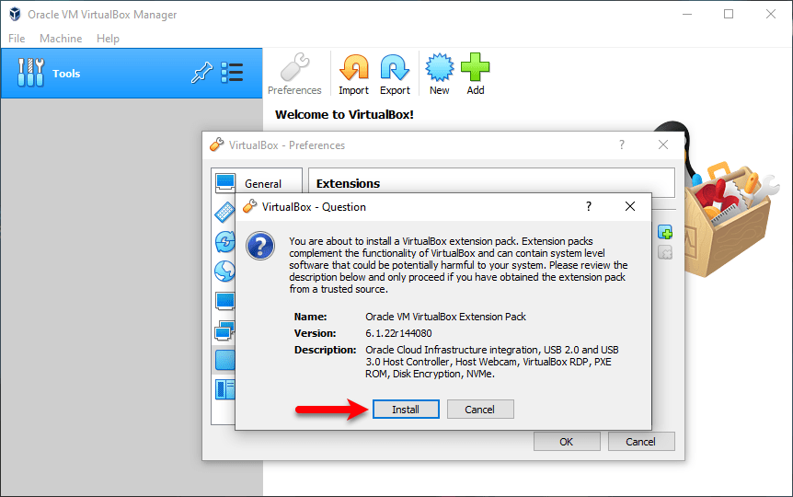Image resolution: width=793 pixels, height=497 pixels.
Task: Click the VirtualBox cube logo in title bar
Action: pyautogui.click(x=15, y=14)
